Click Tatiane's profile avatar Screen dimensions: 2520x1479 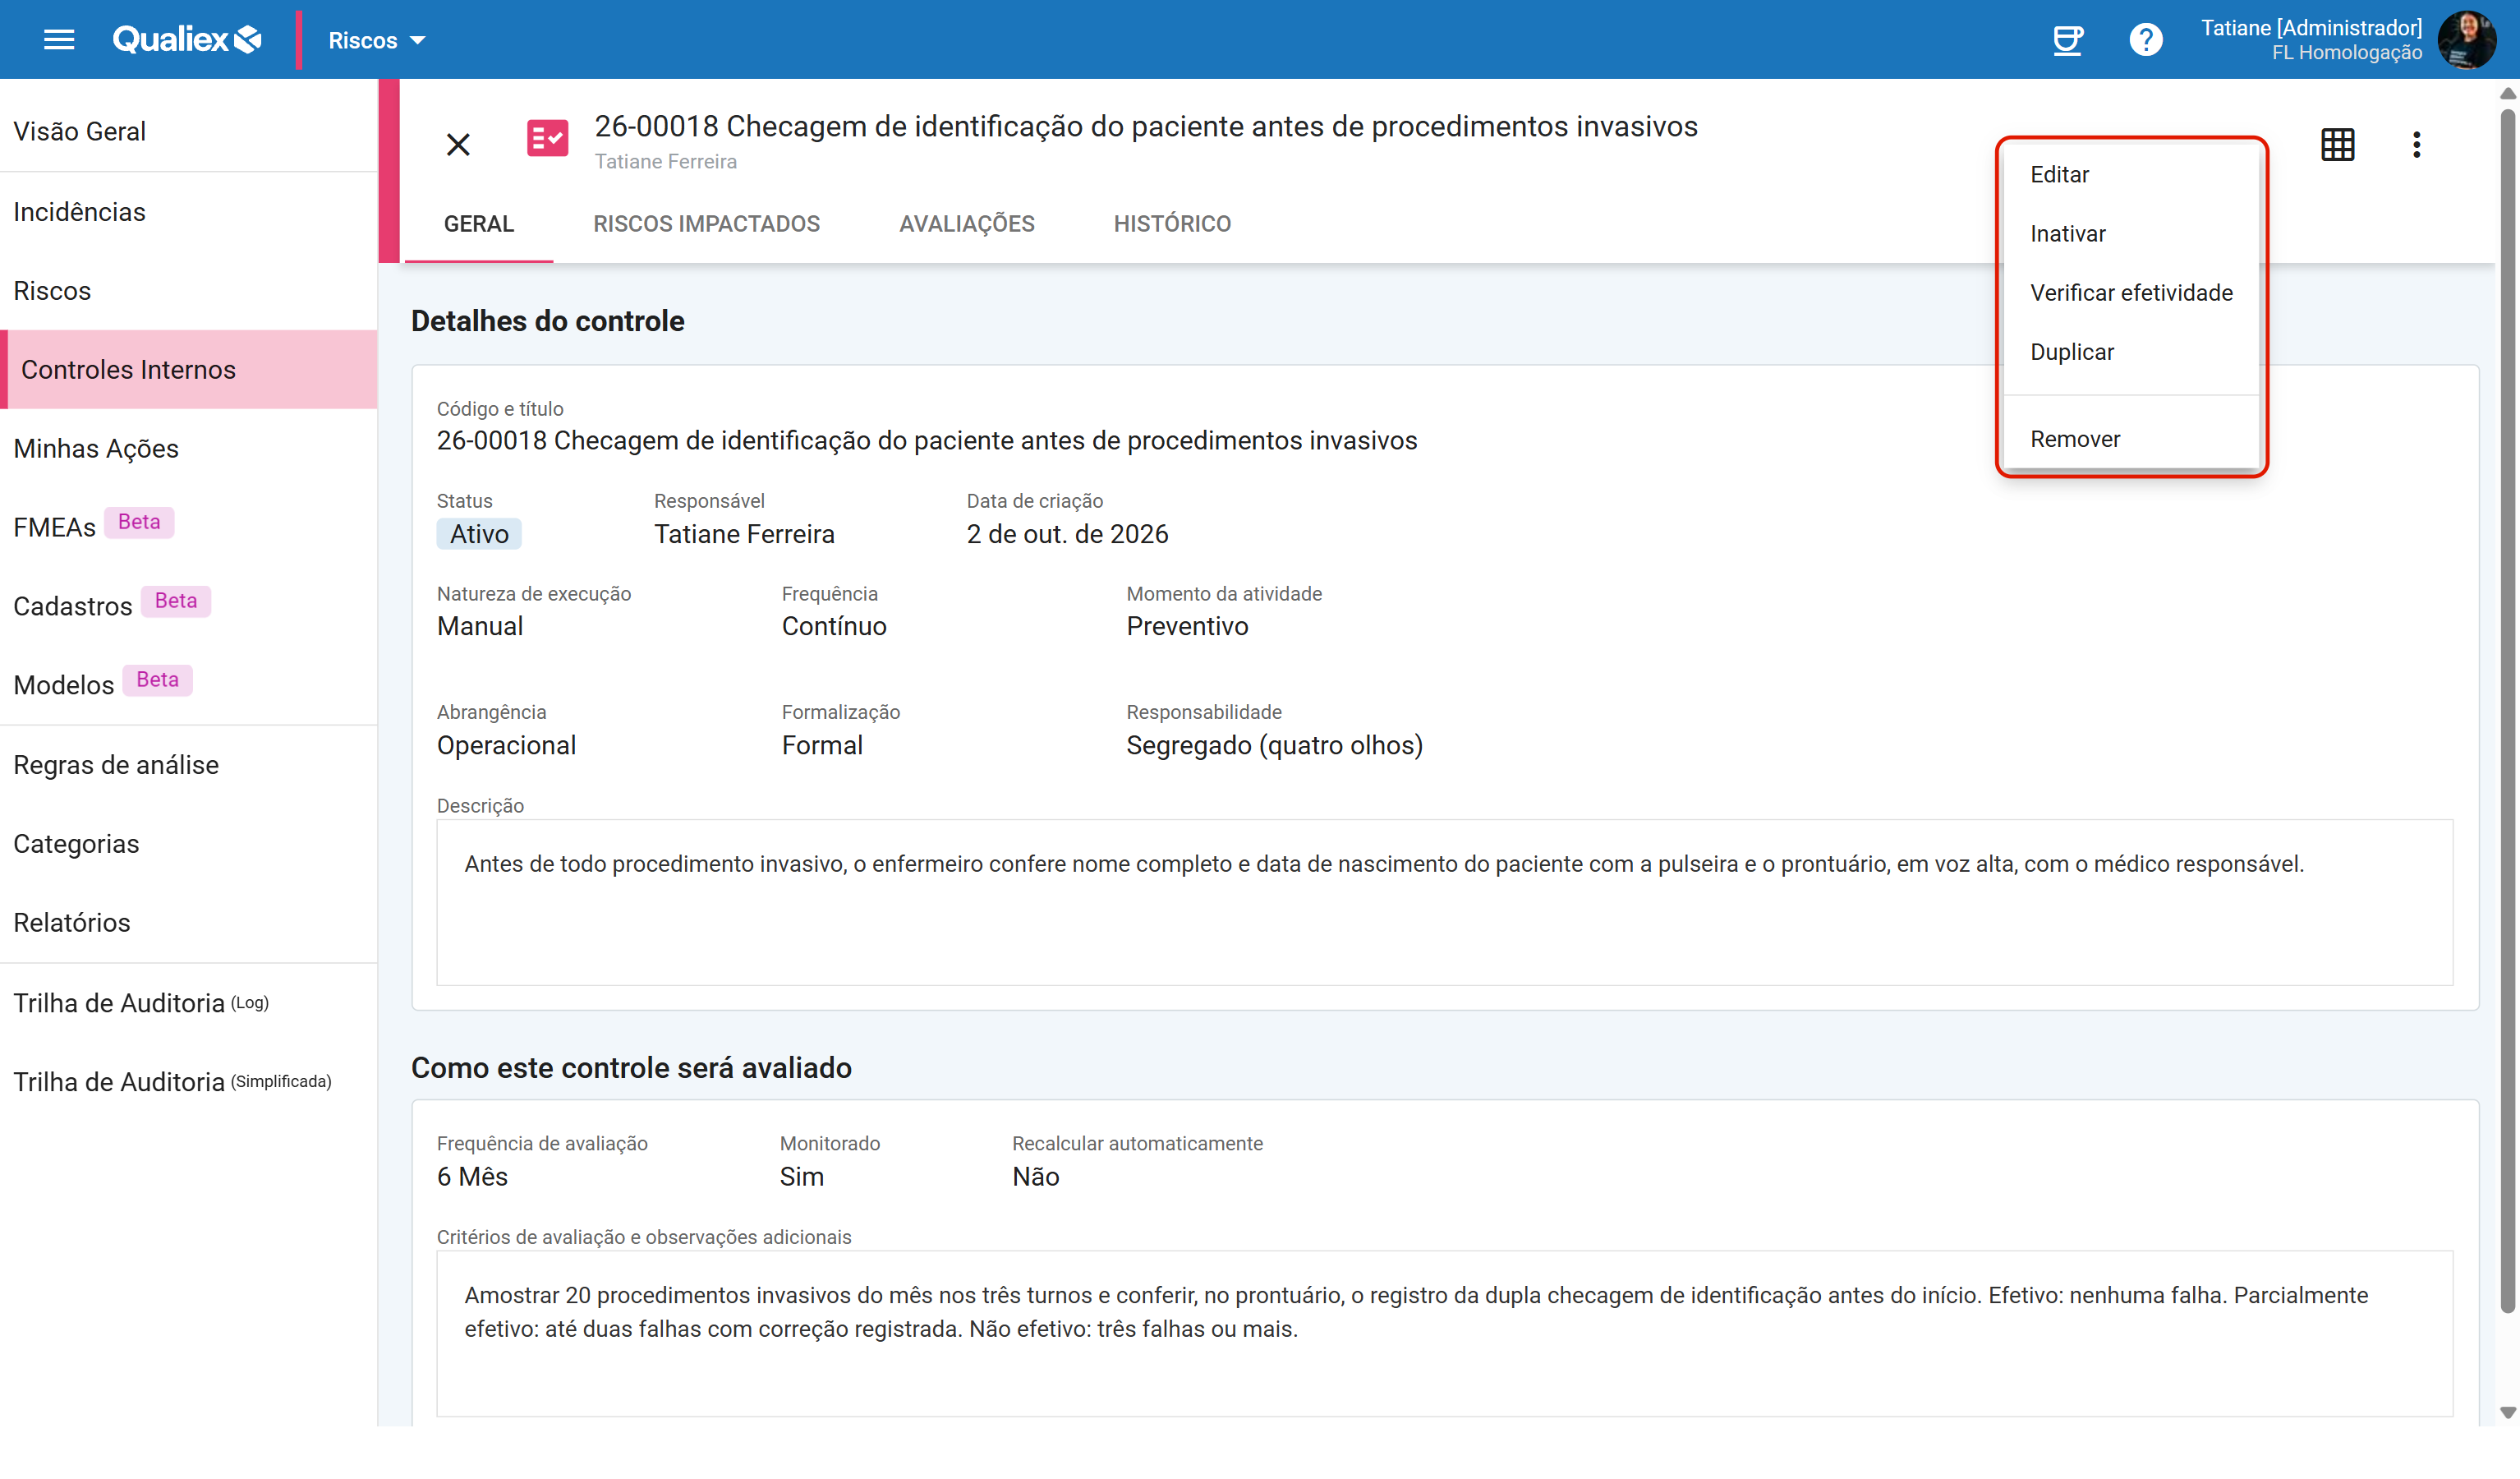pos(2466,40)
